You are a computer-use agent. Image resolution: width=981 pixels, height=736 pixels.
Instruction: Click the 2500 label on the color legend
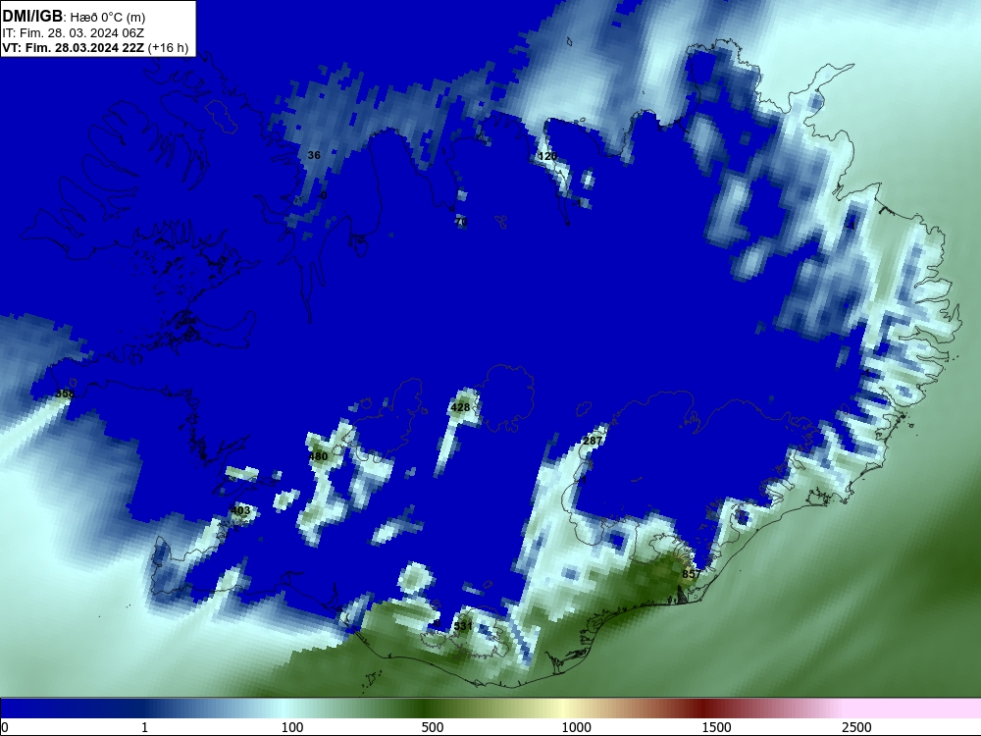(x=856, y=727)
